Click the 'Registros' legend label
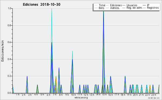Image resolution: width=162 pixels, height=100 pixels. 153,8
